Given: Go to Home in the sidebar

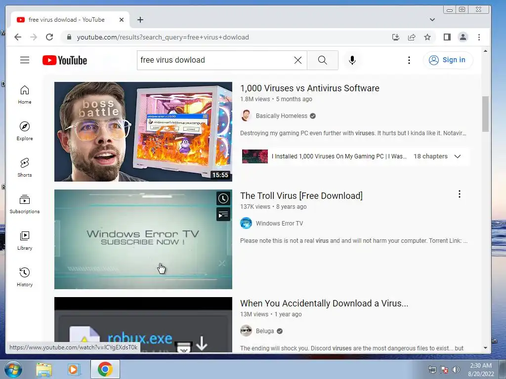Looking at the screenshot, I should [x=25, y=95].
